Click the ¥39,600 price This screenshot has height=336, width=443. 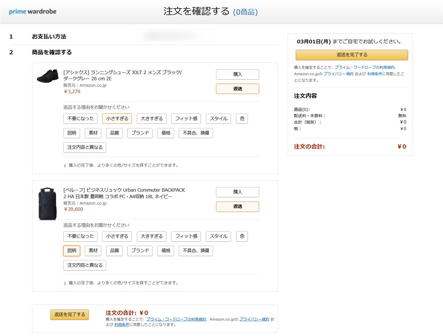tap(74, 209)
